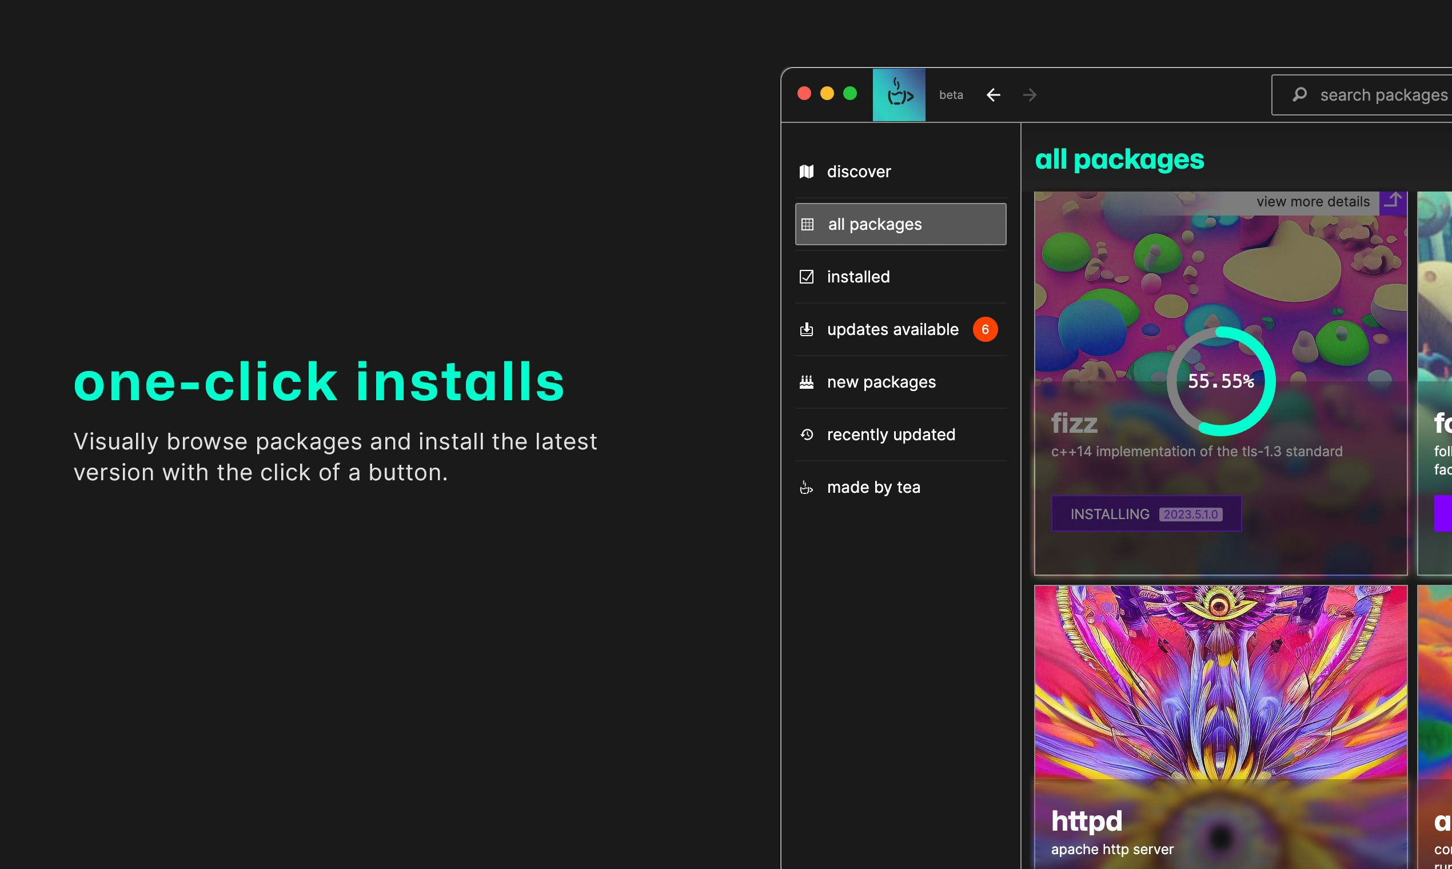Open the discover section
The width and height of the screenshot is (1452, 869).
pos(900,172)
